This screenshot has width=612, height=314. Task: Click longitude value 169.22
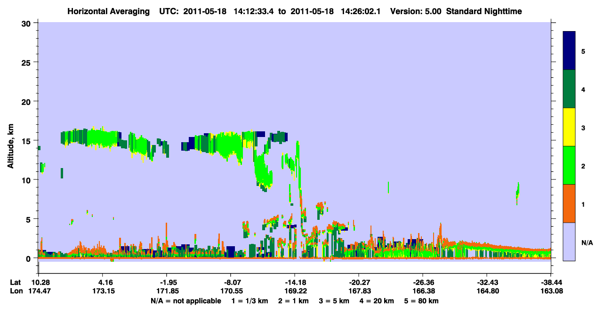pos(295,291)
